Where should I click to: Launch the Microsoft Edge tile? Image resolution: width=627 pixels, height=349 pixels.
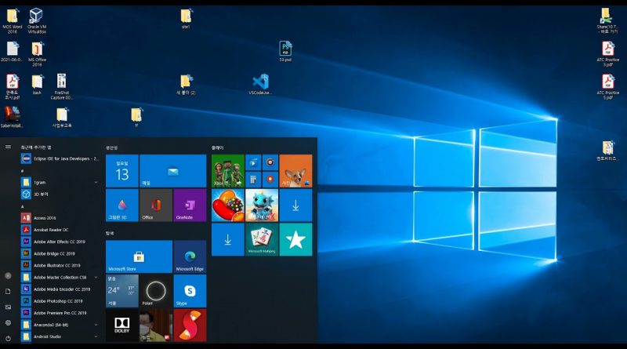(x=190, y=256)
